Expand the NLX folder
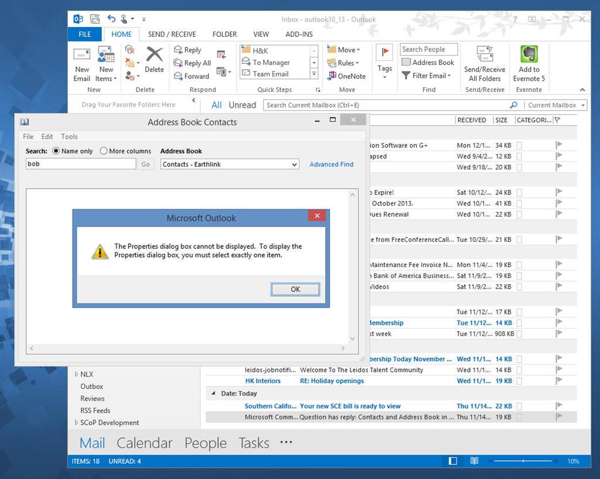This screenshot has width=600, height=479. click(77, 374)
